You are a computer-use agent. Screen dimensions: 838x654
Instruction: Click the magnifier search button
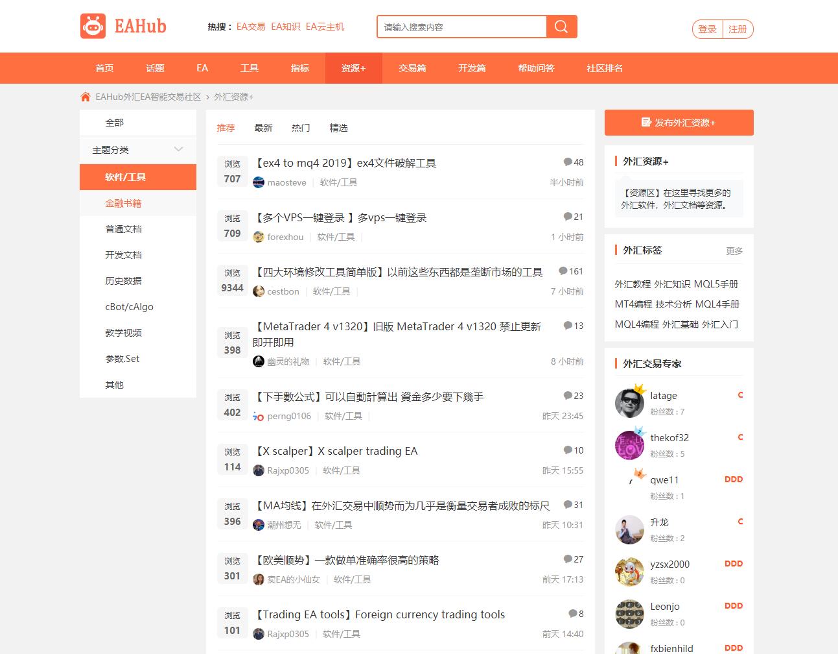pyautogui.click(x=561, y=27)
